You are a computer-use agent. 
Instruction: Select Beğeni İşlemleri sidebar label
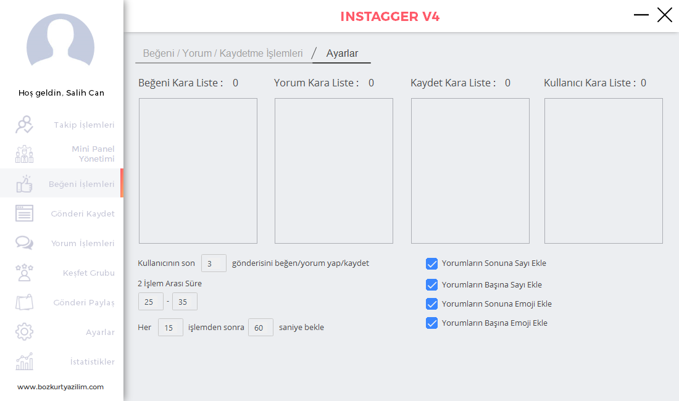(81, 184)
